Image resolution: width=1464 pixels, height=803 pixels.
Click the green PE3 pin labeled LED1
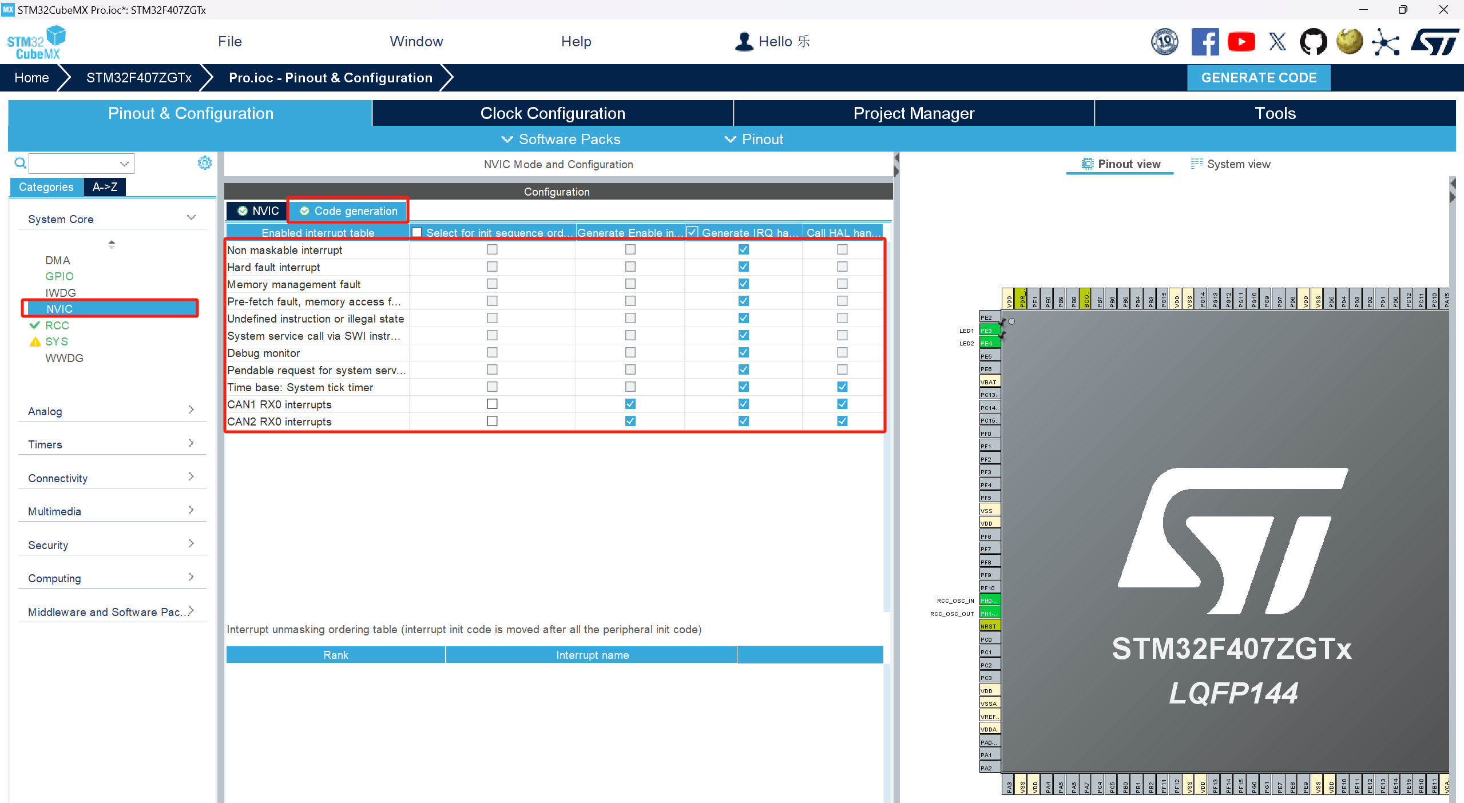point(990,331)
